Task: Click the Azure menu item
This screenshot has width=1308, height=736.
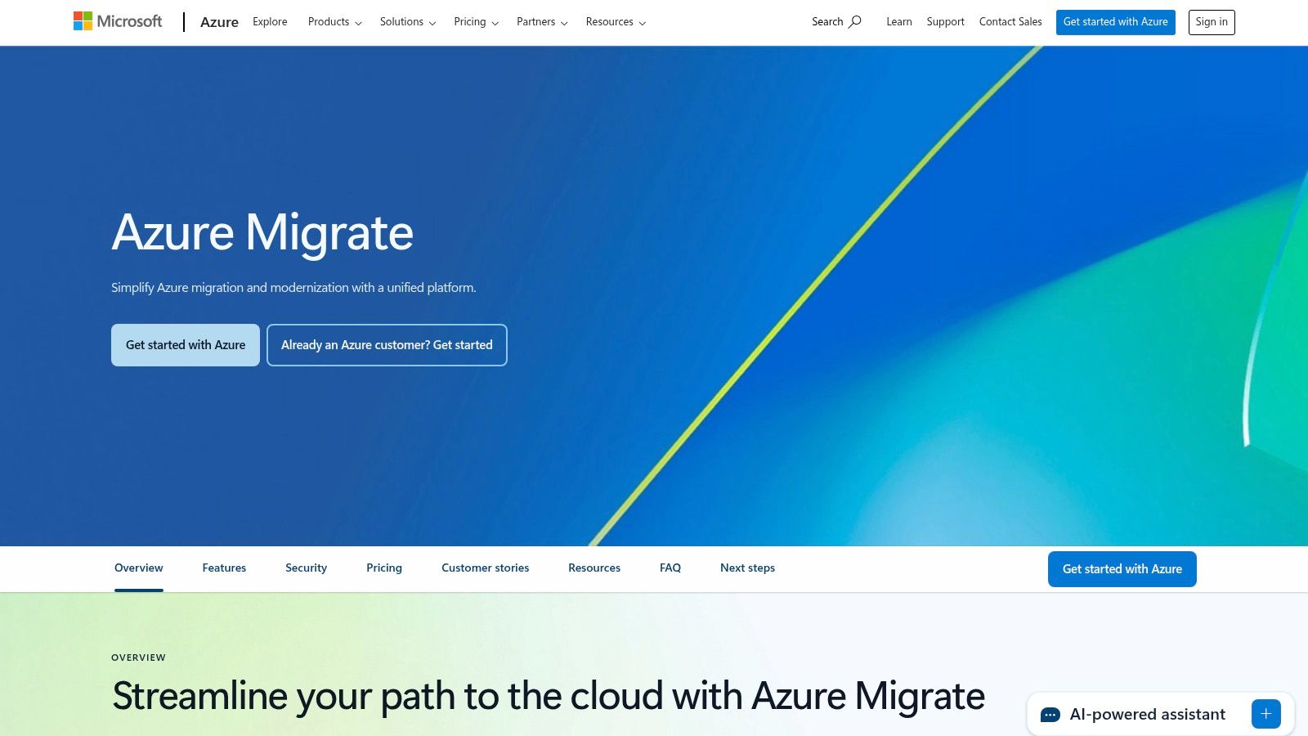Action: (x=219, y=22)
